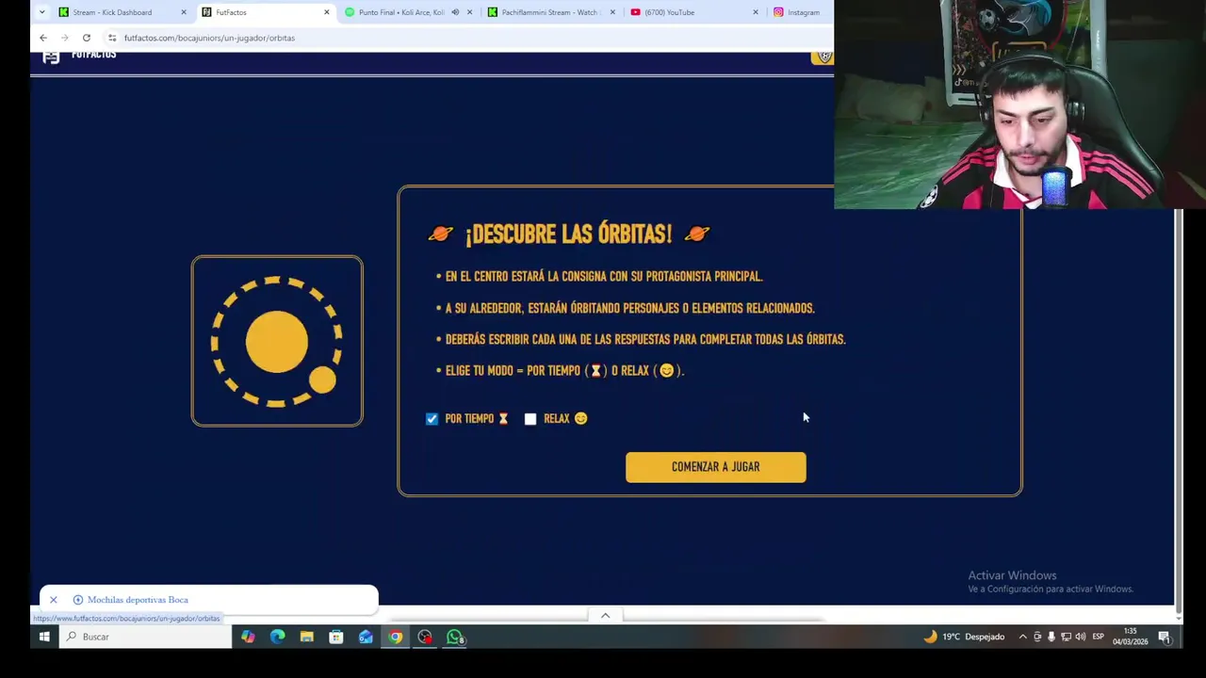Open the weather widget showing 19°C Despejado
This screenshot has height=678, width=1206.
964,637
